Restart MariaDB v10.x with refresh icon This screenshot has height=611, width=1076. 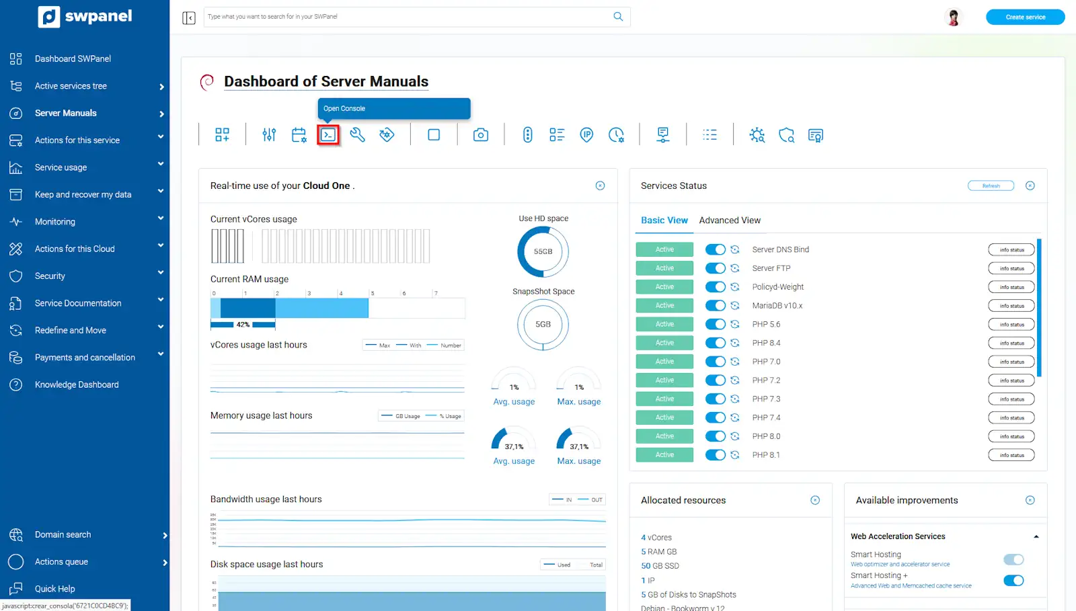point(735,306)
